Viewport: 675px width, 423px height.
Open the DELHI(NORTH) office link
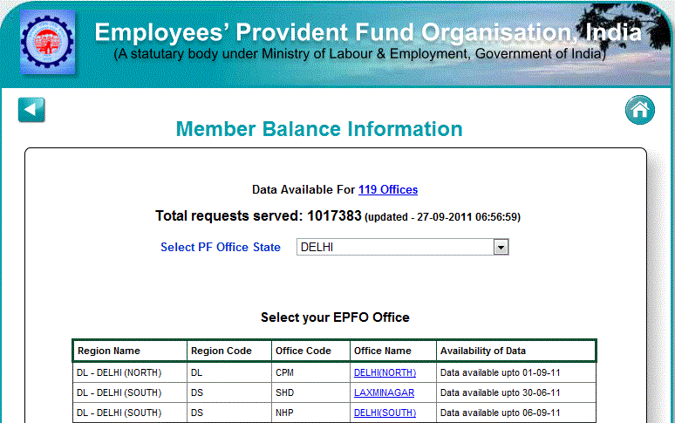click(x=385, y=372)
